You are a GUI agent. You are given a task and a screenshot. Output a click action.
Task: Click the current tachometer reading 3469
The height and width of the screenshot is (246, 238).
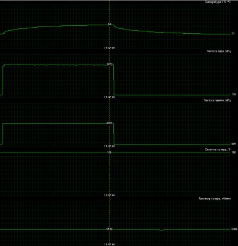coord(234,229)
